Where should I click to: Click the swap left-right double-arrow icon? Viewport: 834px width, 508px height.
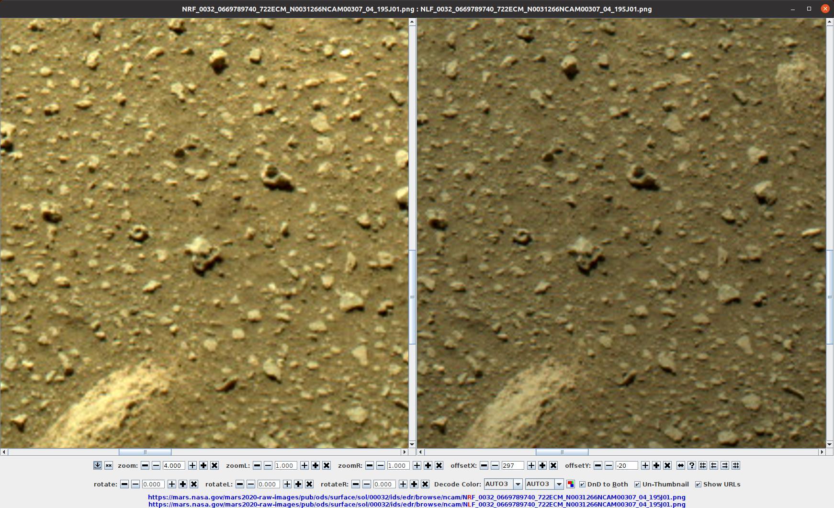(681, 465)
